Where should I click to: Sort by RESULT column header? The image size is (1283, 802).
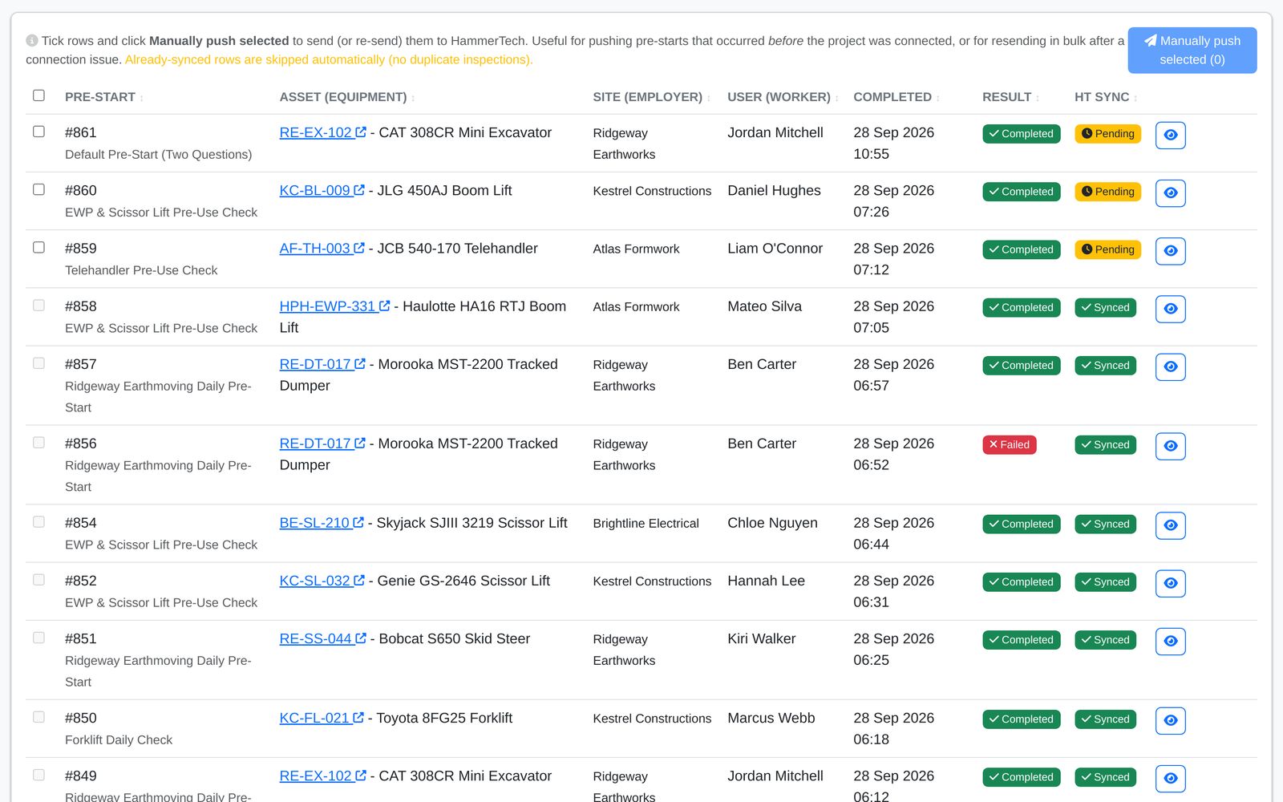(1010, 97)
